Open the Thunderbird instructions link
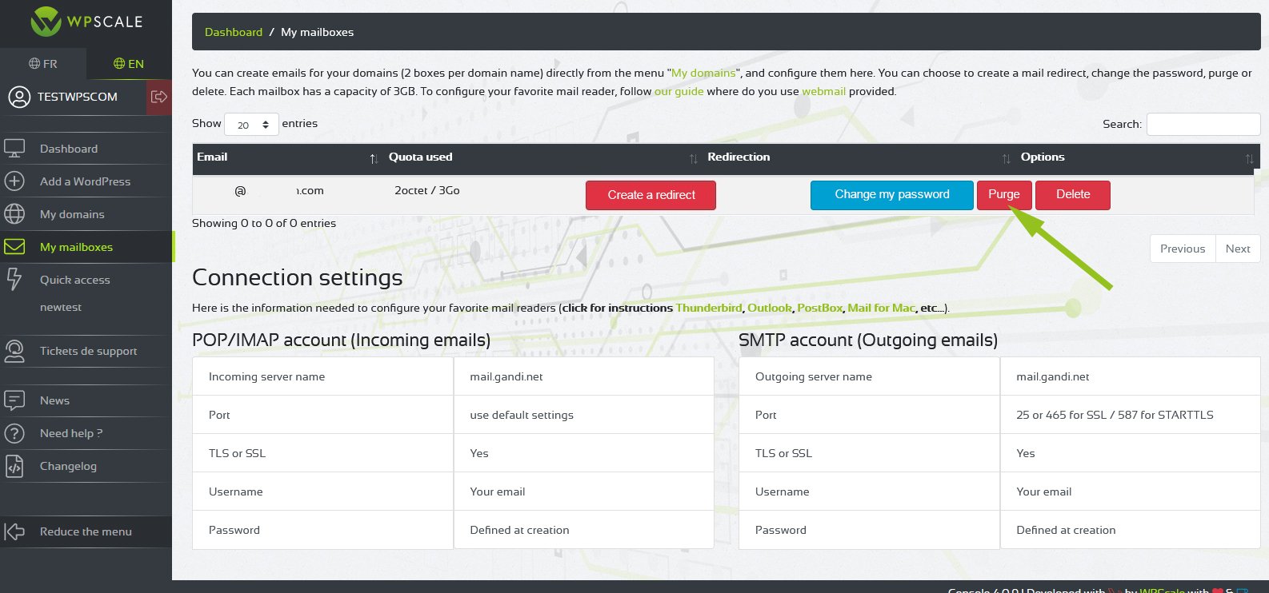1269x593 pixels. [709, 308]
